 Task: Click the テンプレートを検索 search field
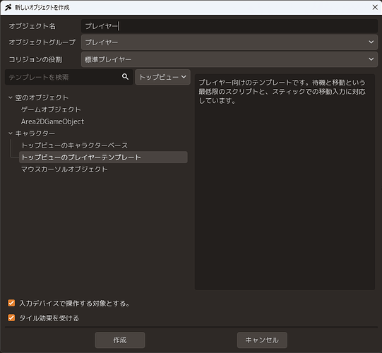(x=64, y=77)
